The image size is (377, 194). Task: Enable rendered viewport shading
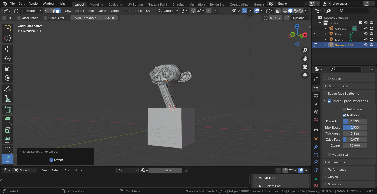[x=301, y=11]
